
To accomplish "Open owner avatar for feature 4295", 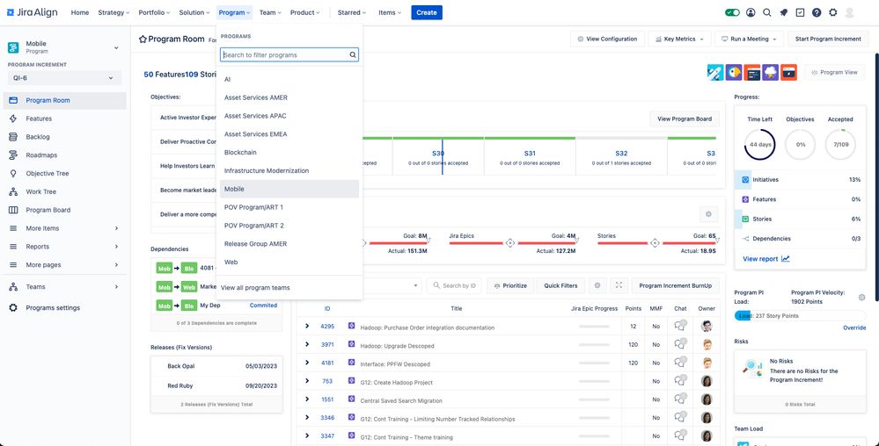I will [x=707, y=327].
